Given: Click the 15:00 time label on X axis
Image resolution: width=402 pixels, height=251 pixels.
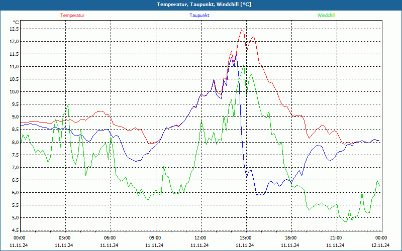Looking at the screenshot, I should [x=246, y=238].
